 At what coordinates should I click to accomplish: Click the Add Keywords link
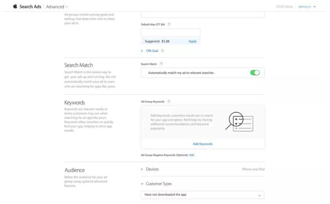click(x=203, y=144)
